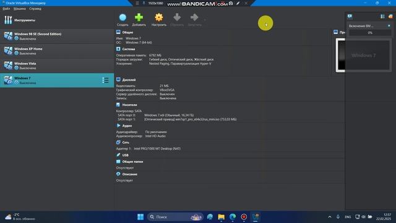396x223 pixels.
Task: Click the taskbar Поиск search box
Action: coord(175,217)
